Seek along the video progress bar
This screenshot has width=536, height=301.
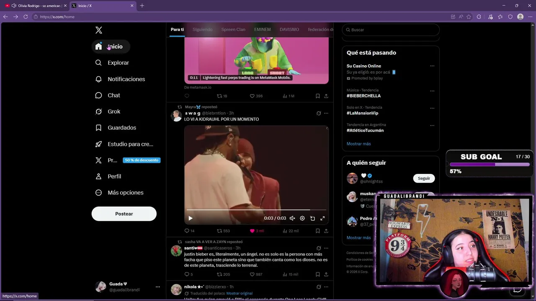(x=256, y=210)
